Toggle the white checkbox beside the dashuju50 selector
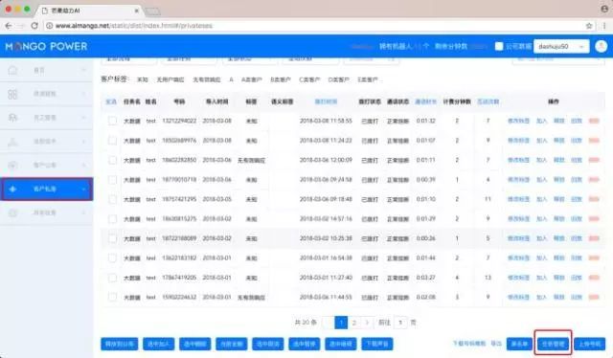Screen dimensions: 613x358 click(499, 46)
